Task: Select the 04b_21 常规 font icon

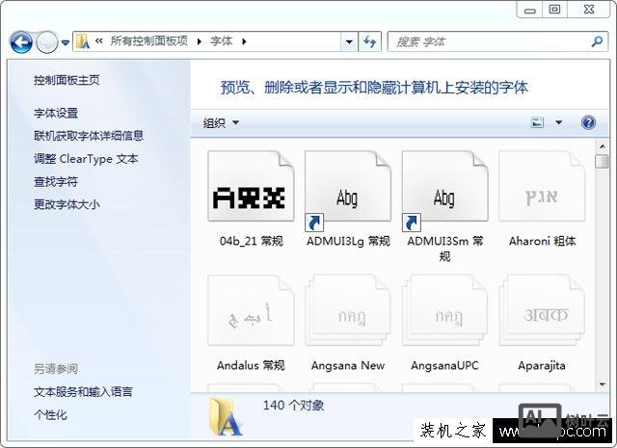Action: (x=251, y=187)
